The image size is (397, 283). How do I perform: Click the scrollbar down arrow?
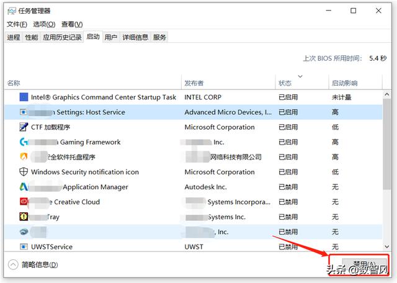[x=386, y=246]
